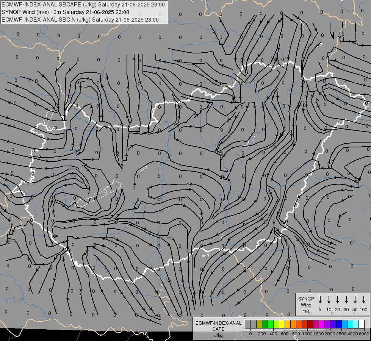Click the 6000 tick label in the CAPE legend
The height and width of the screenshot is (341, 371).
[x=364, y=334]
